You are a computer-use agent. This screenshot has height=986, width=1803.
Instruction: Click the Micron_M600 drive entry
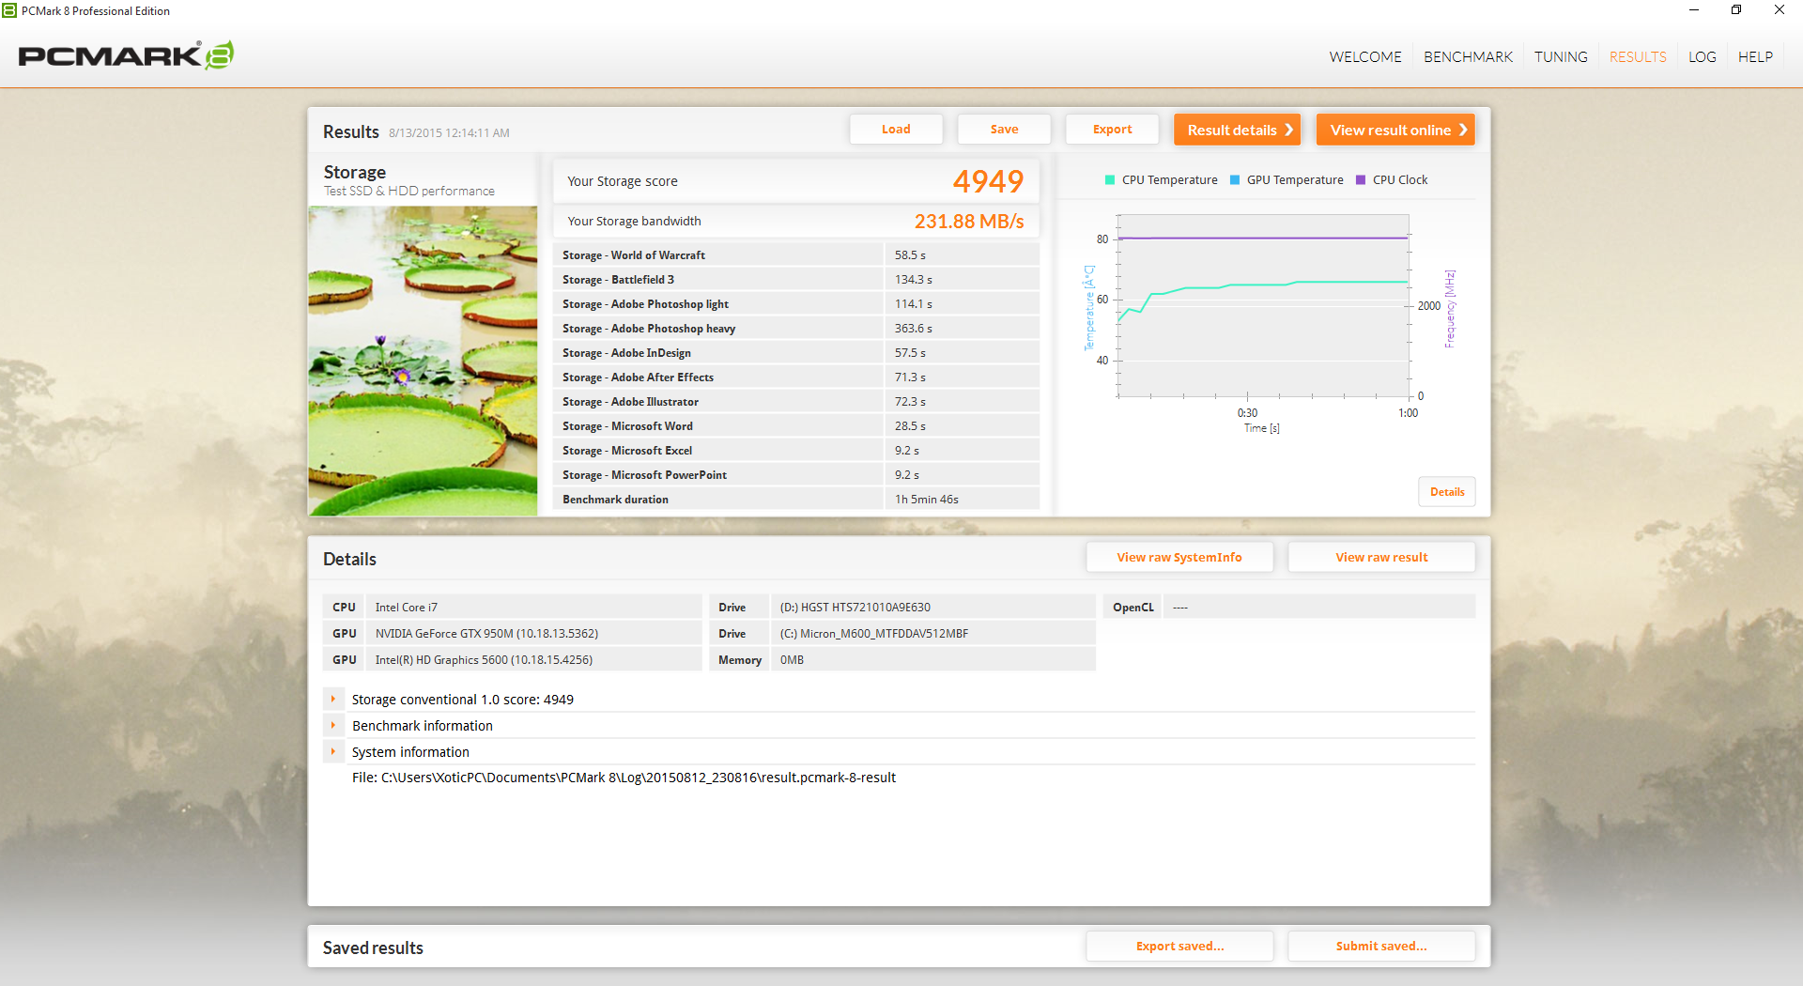[x=933, y=634]
